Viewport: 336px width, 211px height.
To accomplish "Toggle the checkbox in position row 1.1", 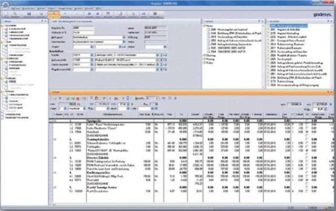I will [x=307, y=124].
